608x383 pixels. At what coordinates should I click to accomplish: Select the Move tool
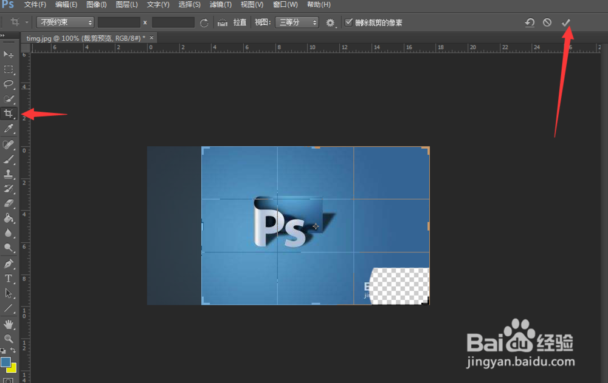8,54
